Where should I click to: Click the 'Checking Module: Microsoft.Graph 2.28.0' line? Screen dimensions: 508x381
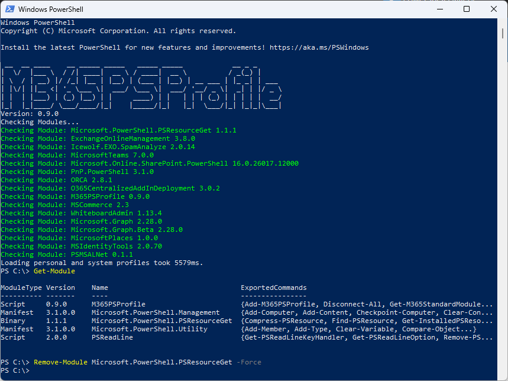82,222
